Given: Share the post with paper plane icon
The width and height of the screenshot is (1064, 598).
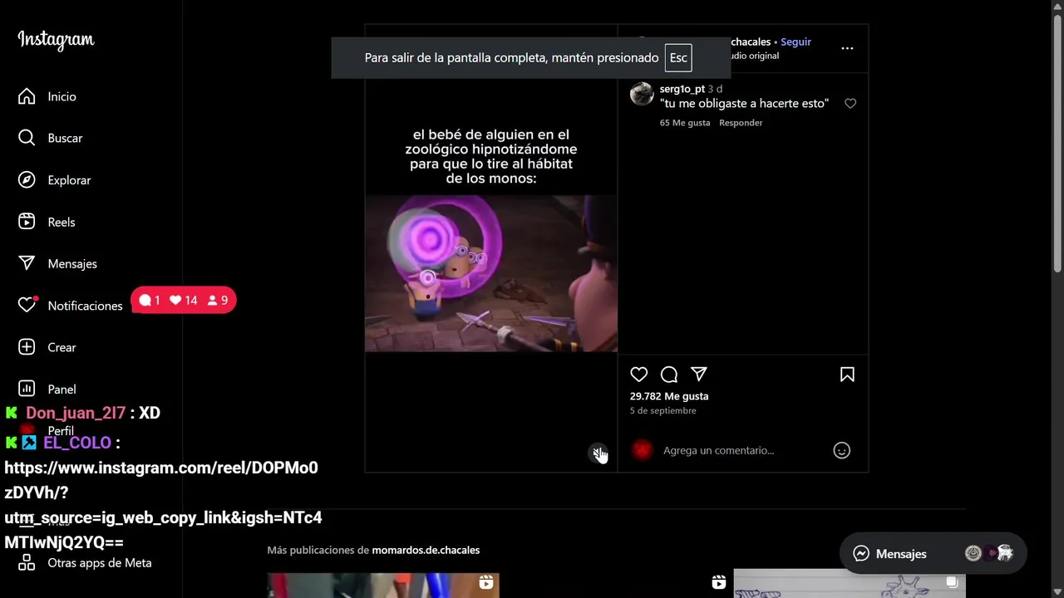Looking at the screenshot, I should tap(699, 375).
